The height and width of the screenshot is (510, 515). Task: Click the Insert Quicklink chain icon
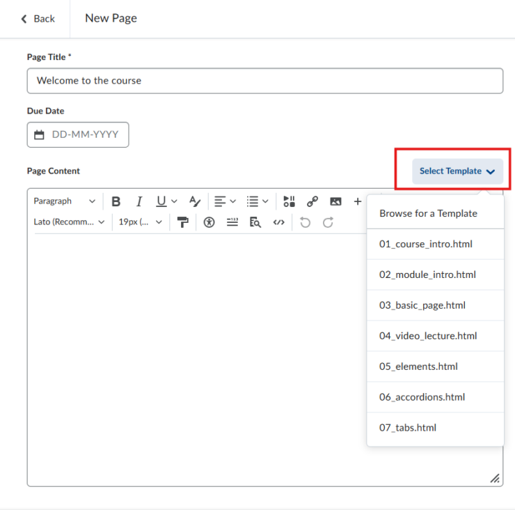[312, 201]
